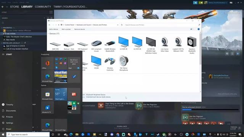Screen dimensions: 244x137
Task: Click the Windows Start button on taskbar
Action: [x=3, y=134]
